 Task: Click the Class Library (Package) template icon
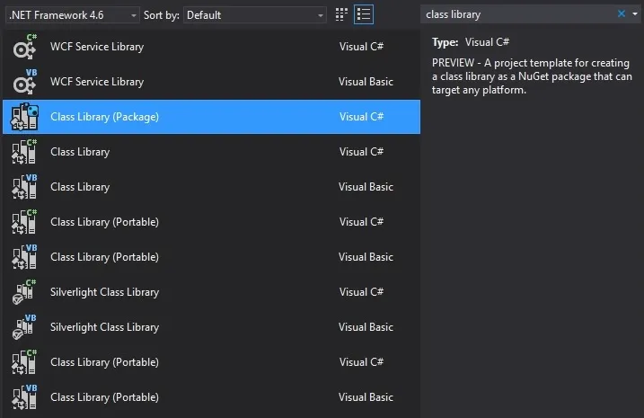[24, 117]
